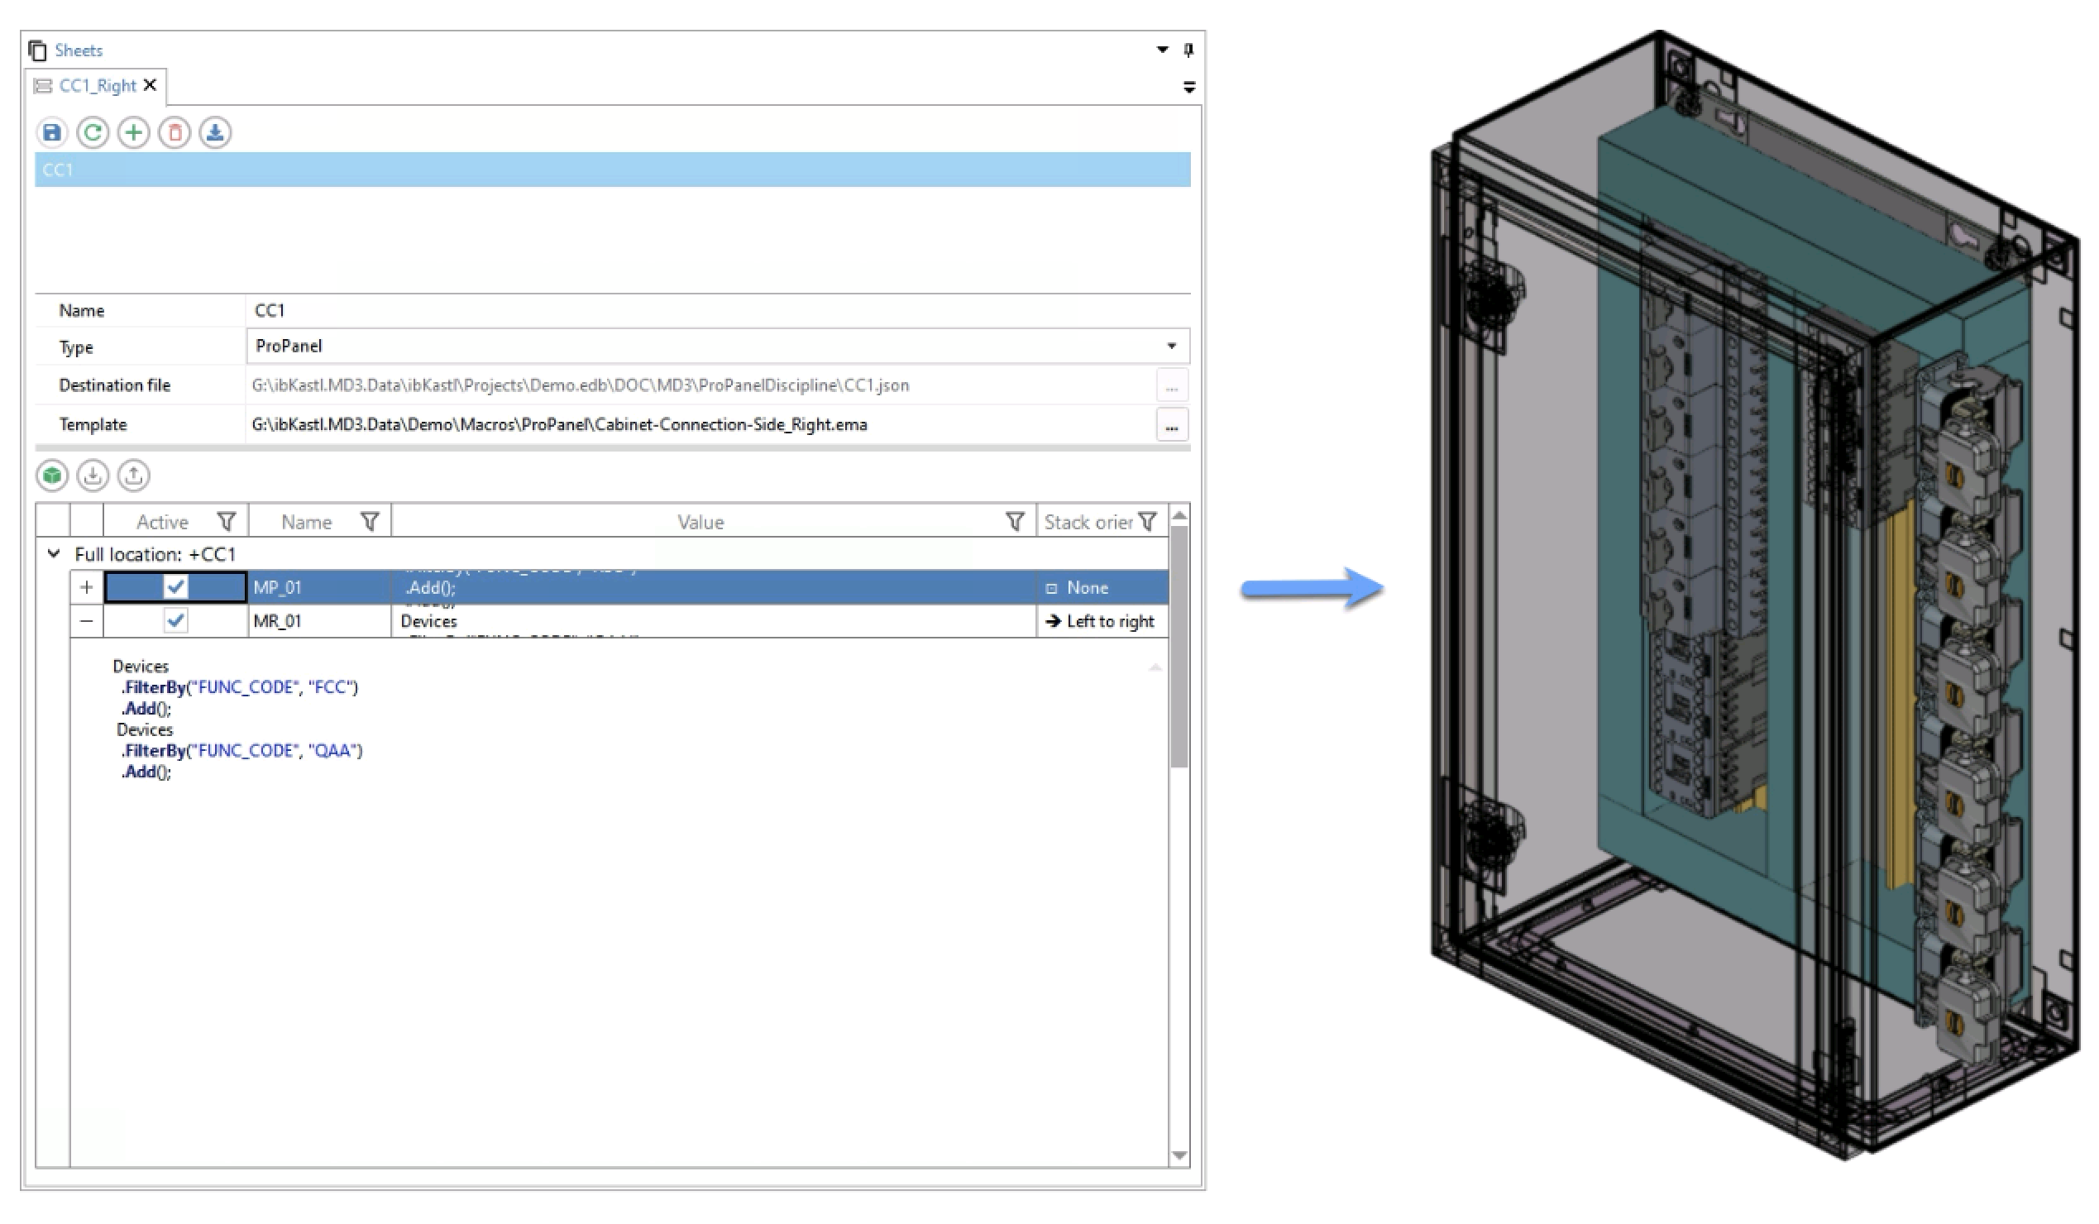
Task: Click the grey export arrow-up circle icon
Action: tap(133, 476)
